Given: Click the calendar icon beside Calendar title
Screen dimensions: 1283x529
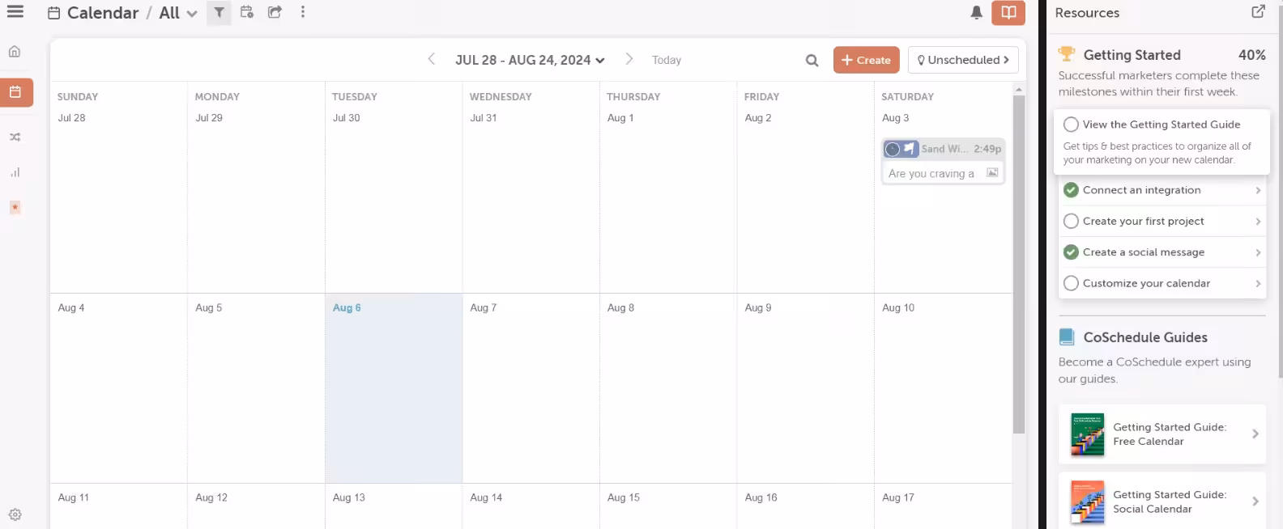Looking at the screenshot, I should (x=54, y=13).
